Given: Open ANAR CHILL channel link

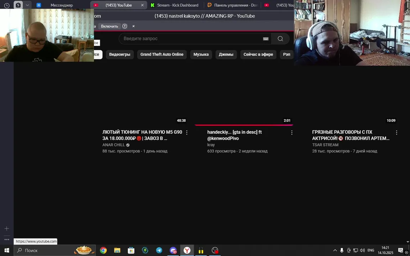Looking at the screenshot, I should pyautogui.click(x=114, y=145).
